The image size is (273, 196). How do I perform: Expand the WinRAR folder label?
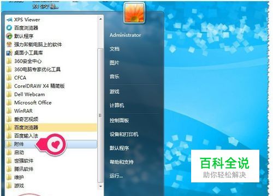[x=23, y=111]
